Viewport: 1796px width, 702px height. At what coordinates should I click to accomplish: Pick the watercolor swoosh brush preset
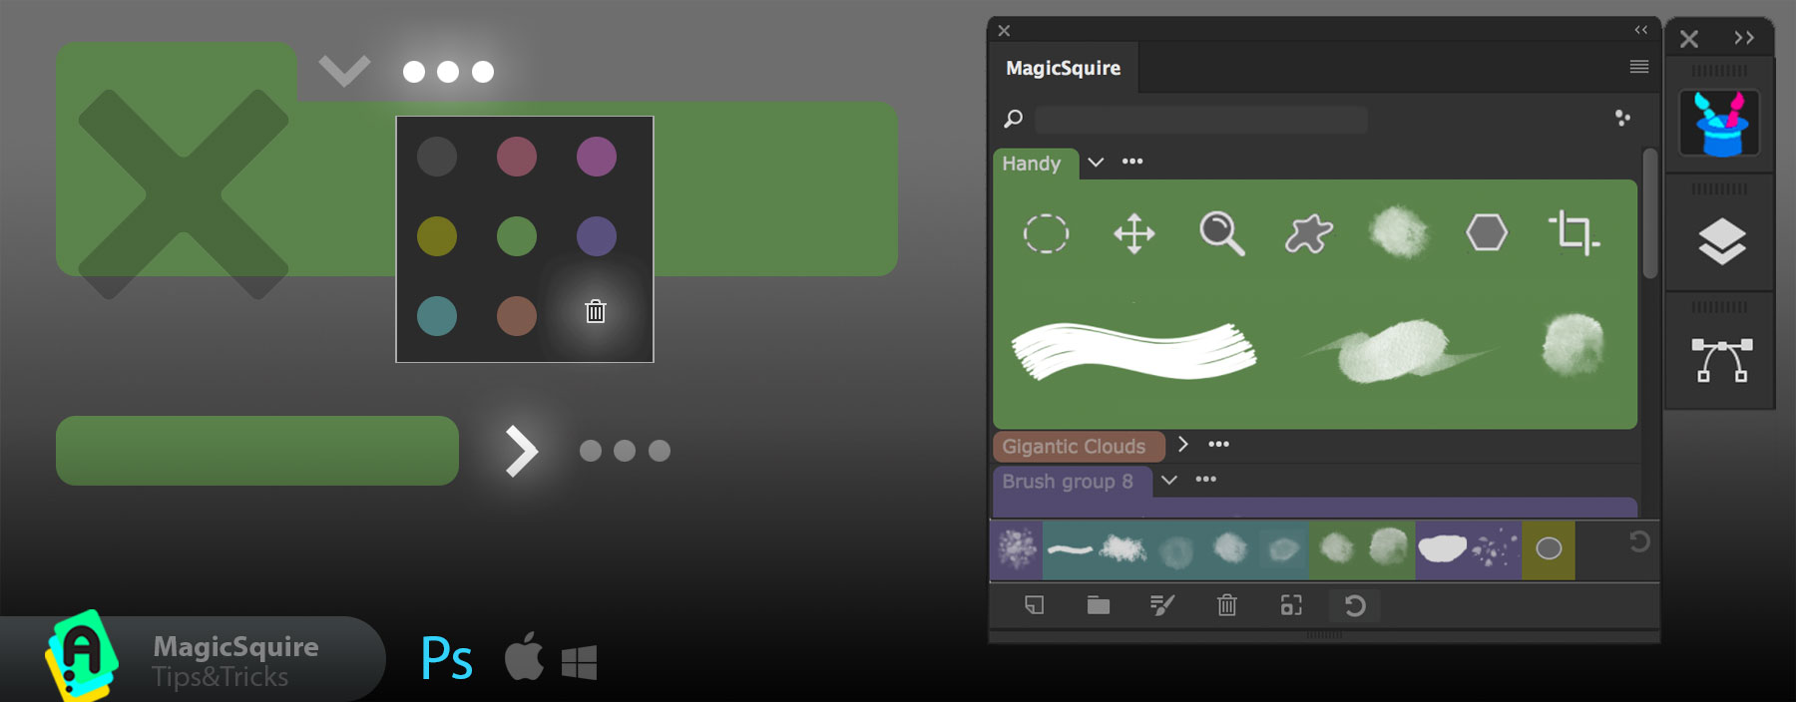[1397, 351]
